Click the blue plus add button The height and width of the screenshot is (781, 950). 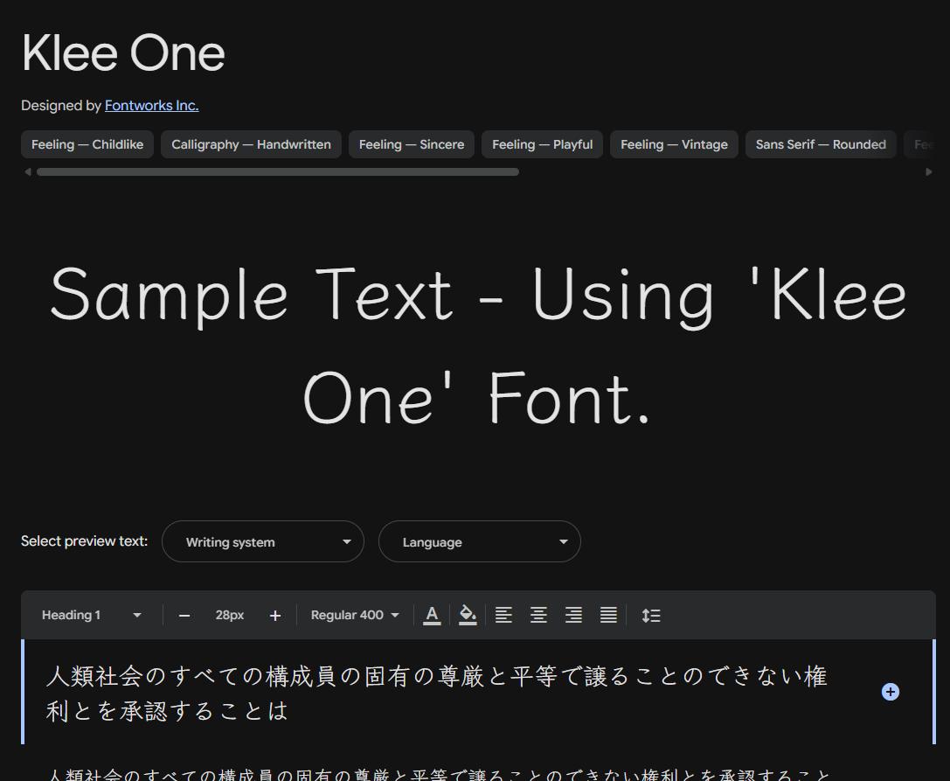click(890, 692)
